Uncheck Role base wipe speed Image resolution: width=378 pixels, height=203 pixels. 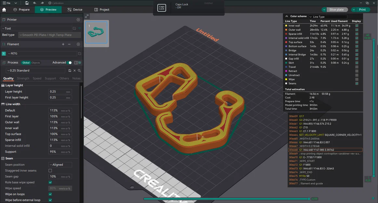[50, 182]
